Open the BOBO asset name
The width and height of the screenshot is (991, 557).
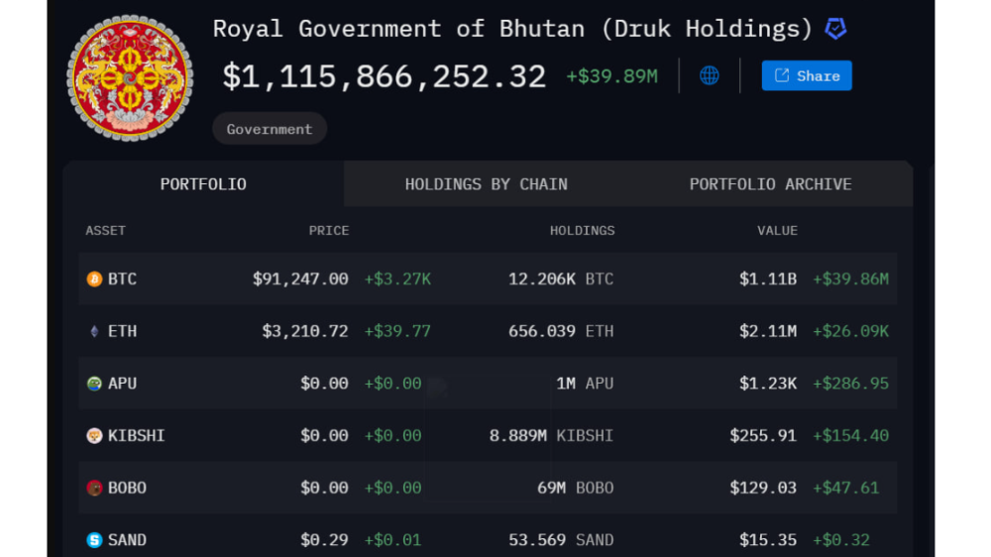tap(127, 488)
